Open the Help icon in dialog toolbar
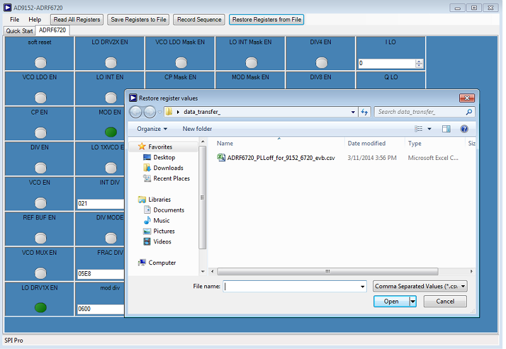Screen dimensions: 506x349 coord(464,129)
